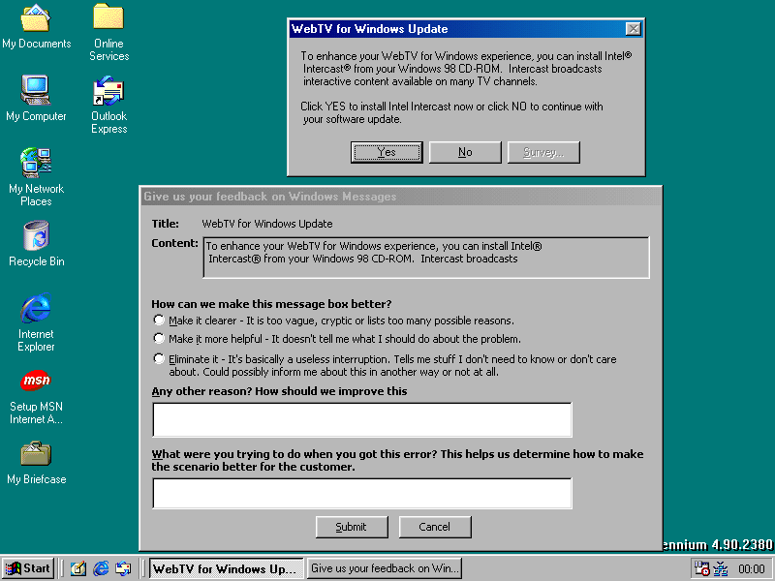Viewport: 775px width, 581px height.
Task: Open the Start menu
Action: tap(28, 568)
